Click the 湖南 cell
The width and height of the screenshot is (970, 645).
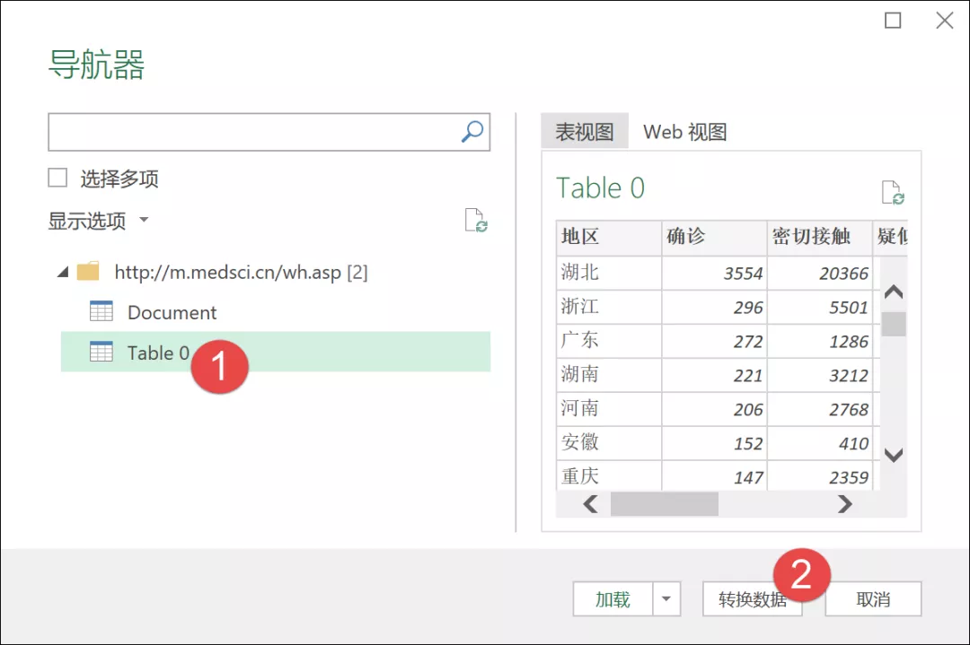click(x=609, y=374)
